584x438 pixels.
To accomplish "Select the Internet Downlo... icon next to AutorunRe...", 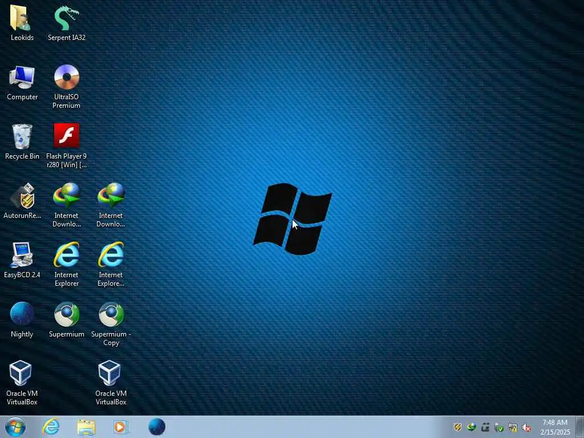I will (x=66, y=205).
